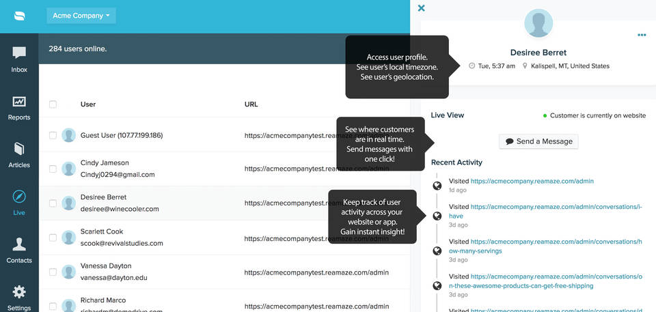This screenshot has width=656, height=312.
Task: Check the Cindy Jameson row checkbox
Action: click(53, 169)
